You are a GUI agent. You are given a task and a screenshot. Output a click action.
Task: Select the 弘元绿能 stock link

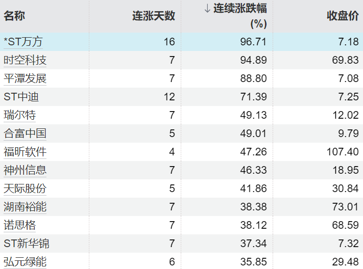[25, 262]
